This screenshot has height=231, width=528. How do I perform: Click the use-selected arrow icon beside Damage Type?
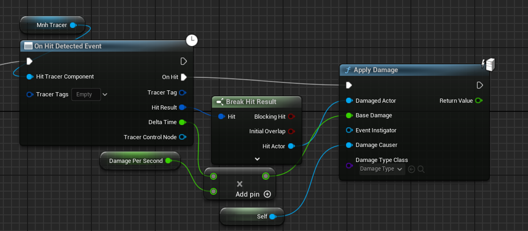click(411, 169)
